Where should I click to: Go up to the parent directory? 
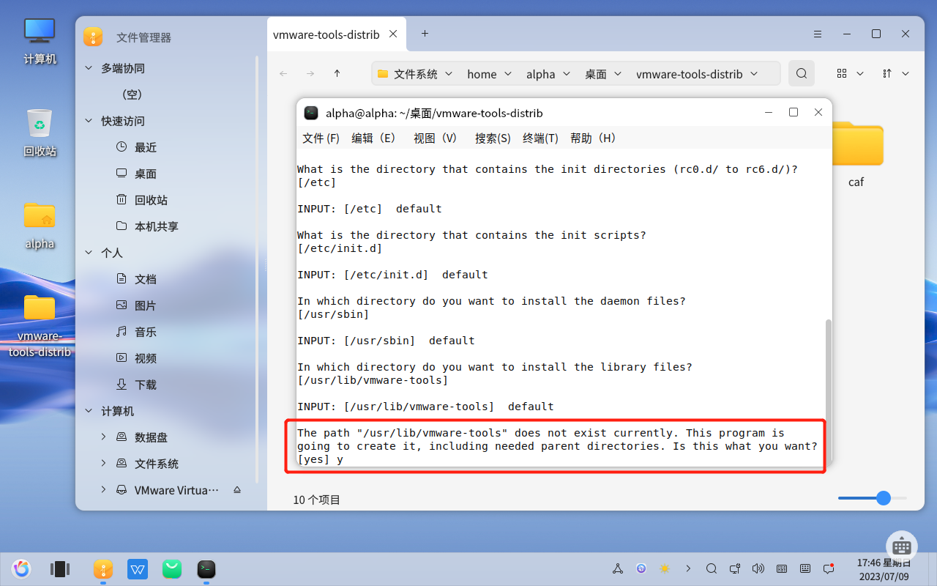(337, 73)
